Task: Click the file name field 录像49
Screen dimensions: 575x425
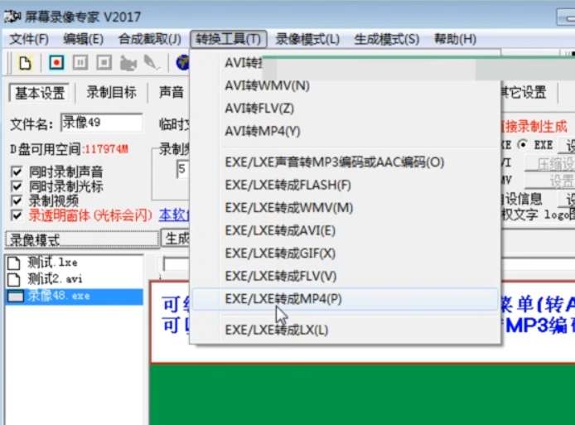Action: (102, 123)
